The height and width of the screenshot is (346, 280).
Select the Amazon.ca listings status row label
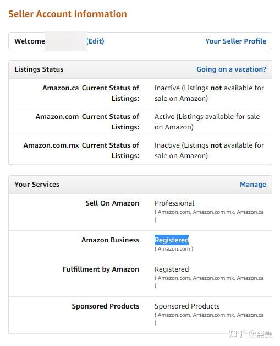tap(91, 93)
